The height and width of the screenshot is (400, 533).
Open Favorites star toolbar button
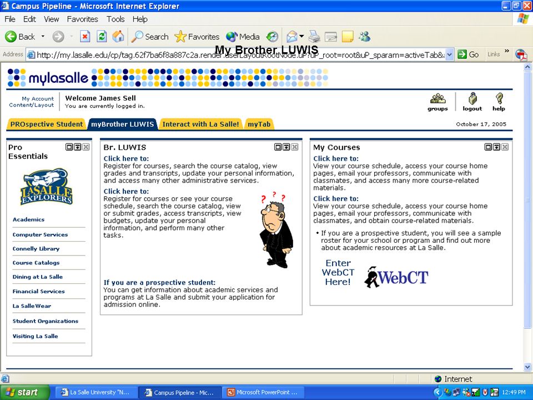click(197, 37)
